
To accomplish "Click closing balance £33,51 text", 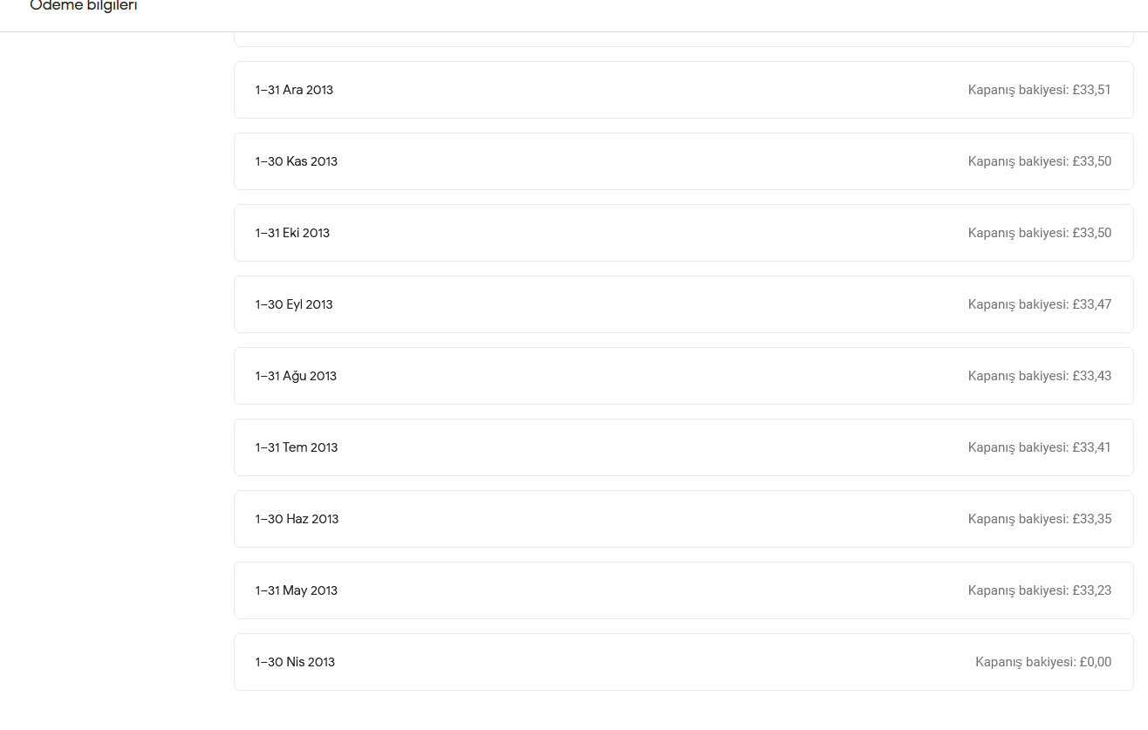I will pos(1039,90).
